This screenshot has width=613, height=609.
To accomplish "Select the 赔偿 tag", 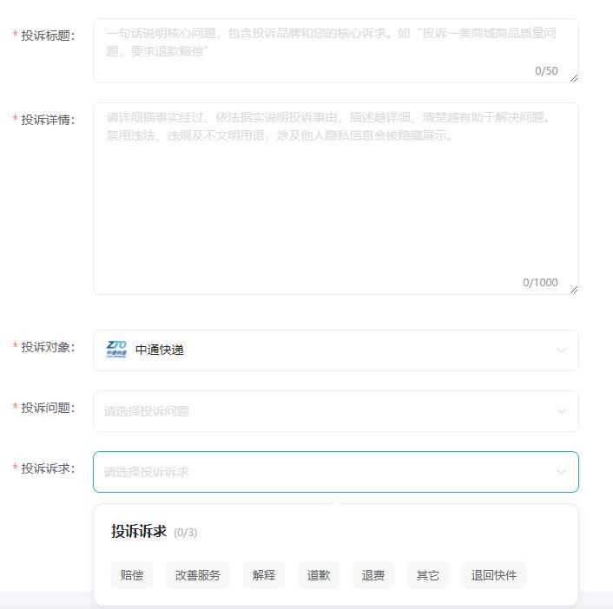I will click(x=132, y=575).
